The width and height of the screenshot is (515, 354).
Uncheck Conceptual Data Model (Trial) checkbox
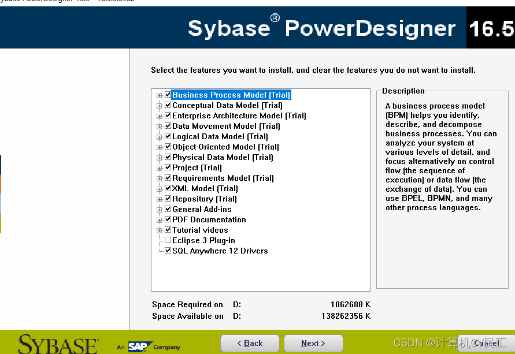[x=168, y=105]
